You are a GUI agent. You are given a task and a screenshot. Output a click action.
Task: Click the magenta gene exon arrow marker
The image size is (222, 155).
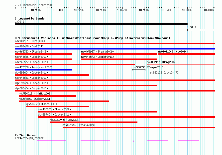point(133,141)
